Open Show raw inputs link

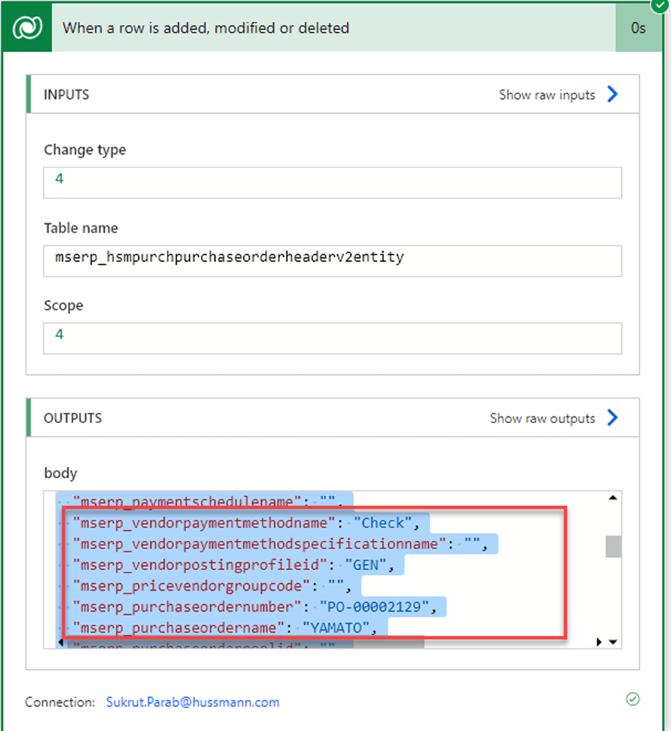pos(546,95)
